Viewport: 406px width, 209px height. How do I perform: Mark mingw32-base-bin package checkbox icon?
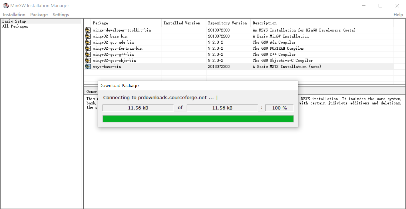pos(88,36)
